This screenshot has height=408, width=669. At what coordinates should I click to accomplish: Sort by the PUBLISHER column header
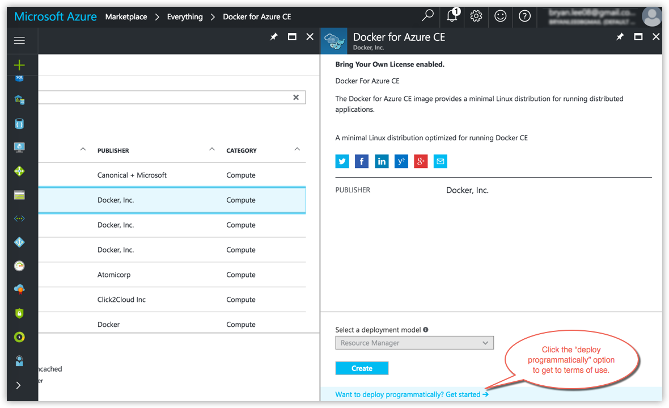point(113,150)
